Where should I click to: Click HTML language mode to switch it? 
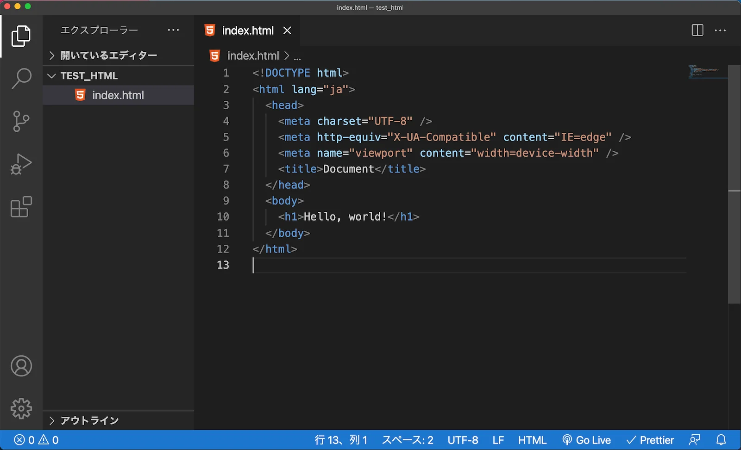pyautogui.click(x=532, y=440)
